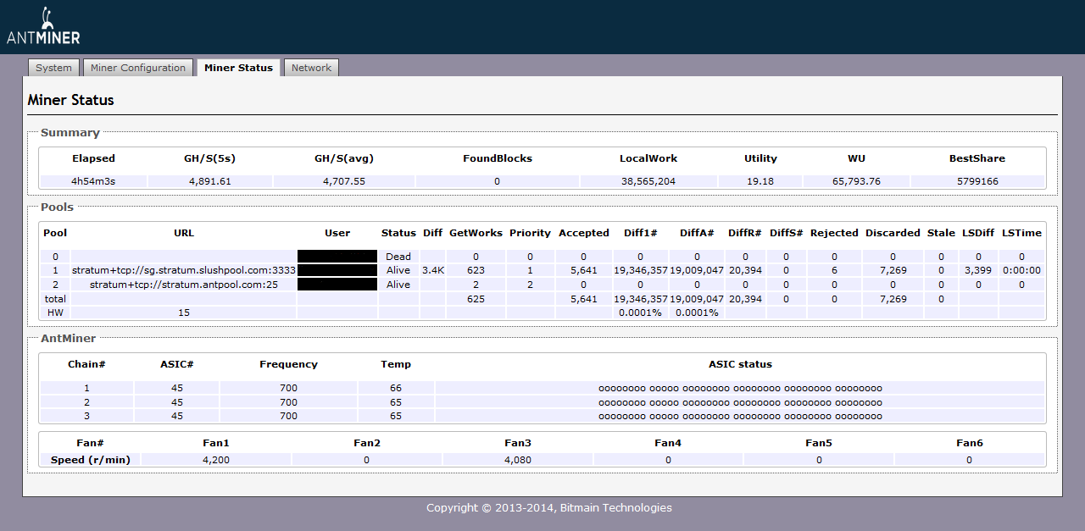Click the LocalWork value 38,565,204
This screenshot has width=1085, height=531.
coord(648,181)
